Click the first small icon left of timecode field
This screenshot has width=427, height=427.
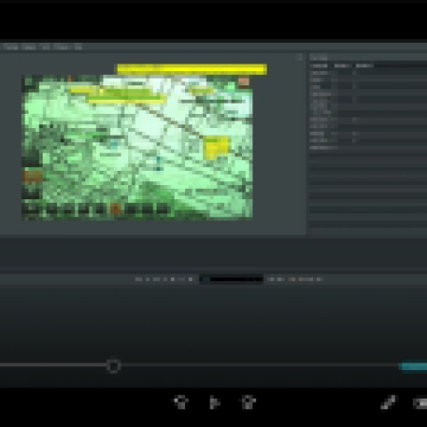tap(139, 279)
